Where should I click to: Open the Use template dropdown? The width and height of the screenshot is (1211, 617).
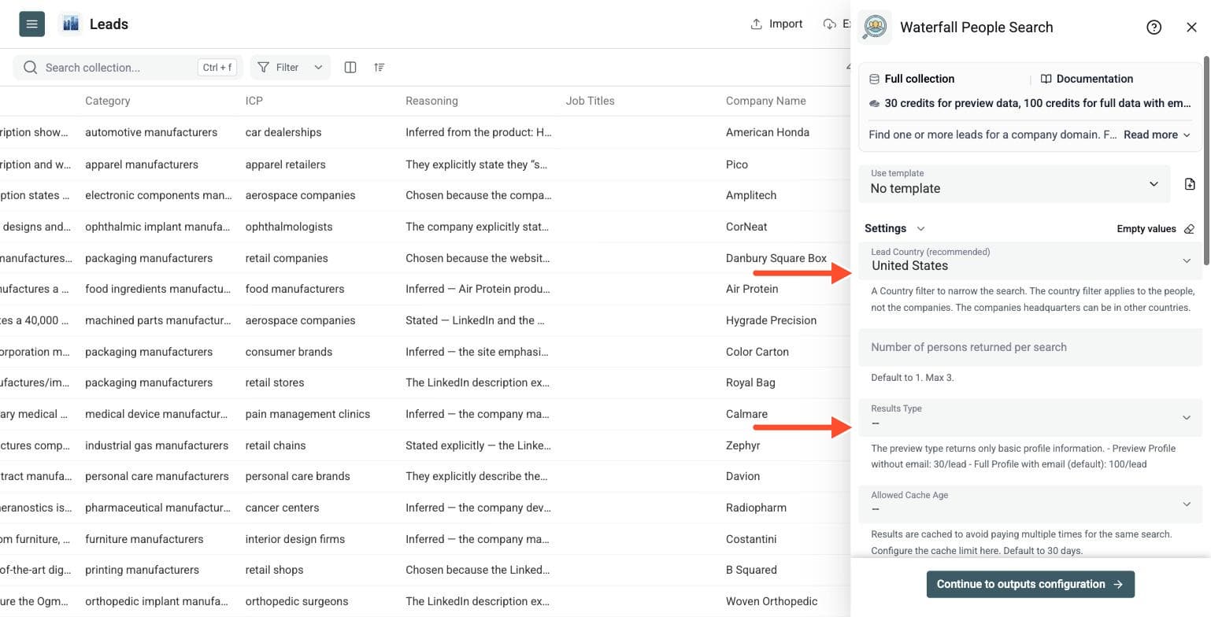[1014, 183]
